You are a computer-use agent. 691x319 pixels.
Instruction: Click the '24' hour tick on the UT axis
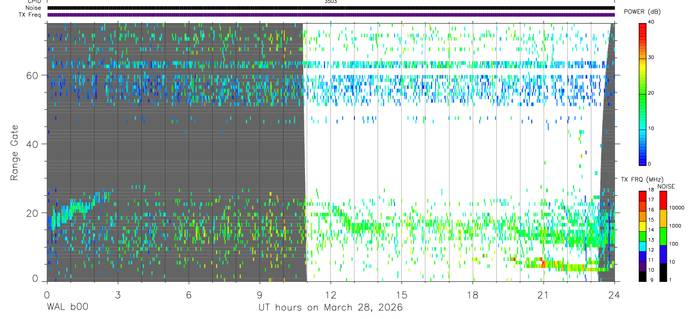point(614,294)
